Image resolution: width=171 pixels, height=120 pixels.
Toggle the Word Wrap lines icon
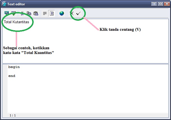pos(45,13)
